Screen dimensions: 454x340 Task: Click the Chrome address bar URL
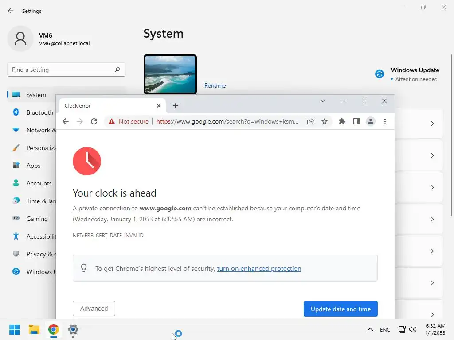tap(227, 121)
